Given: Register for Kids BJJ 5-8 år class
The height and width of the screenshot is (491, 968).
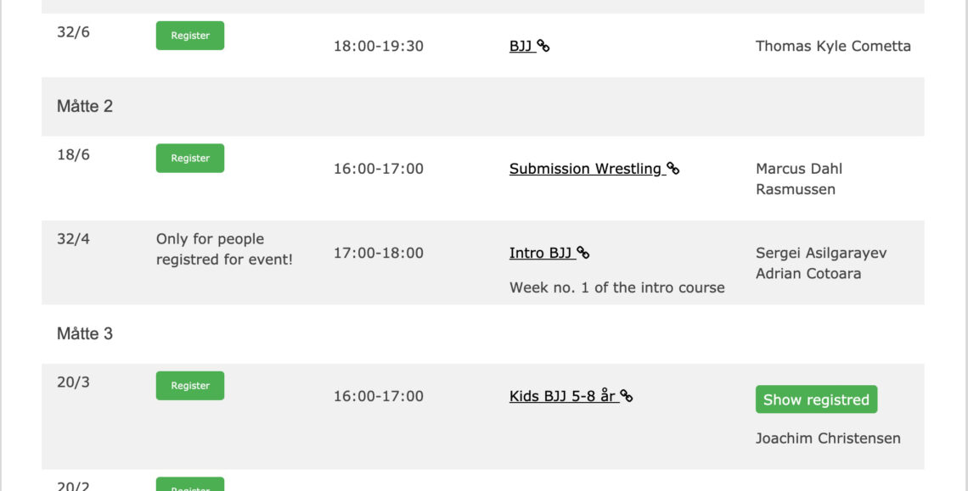Looking at the screenshot, I should [x=190, y=386].
